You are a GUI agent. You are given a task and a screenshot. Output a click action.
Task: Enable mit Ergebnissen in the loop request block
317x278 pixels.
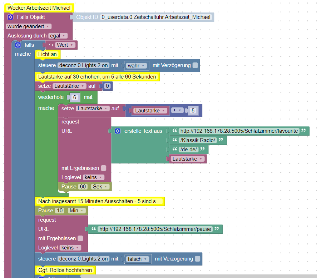click(104, 168)
